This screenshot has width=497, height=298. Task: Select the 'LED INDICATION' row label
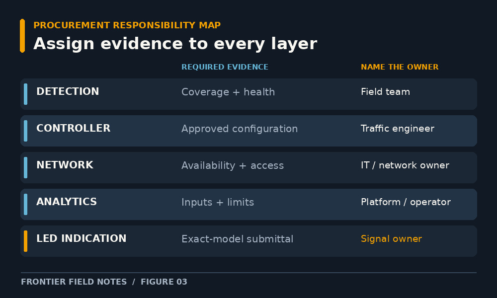(81, 238)
